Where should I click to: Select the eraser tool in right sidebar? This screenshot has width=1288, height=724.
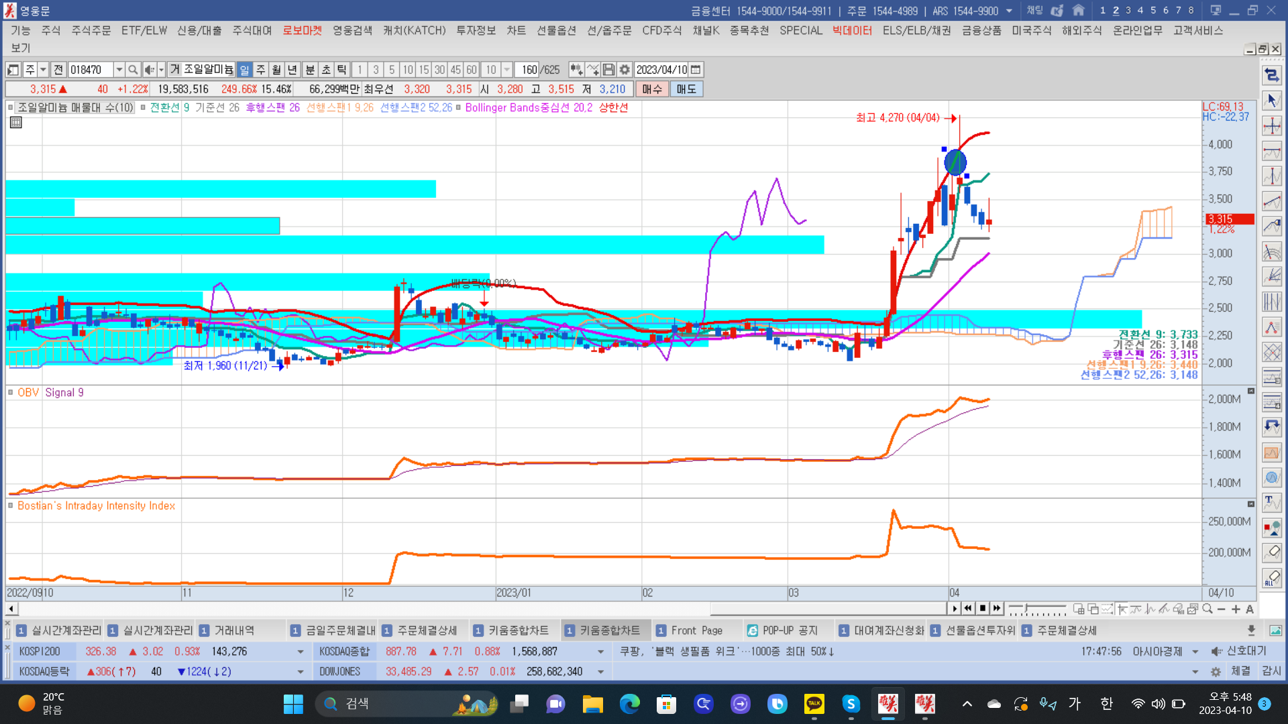click(x=1271, y=552)
